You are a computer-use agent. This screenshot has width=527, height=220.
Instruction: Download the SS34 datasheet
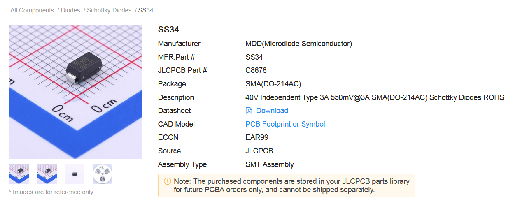272,111
